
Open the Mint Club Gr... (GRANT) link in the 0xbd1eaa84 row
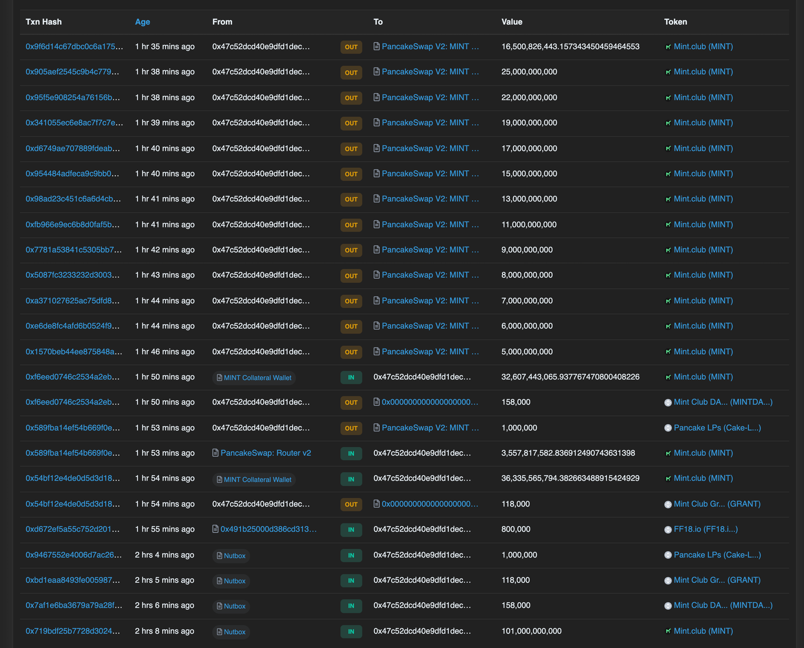[717, 580]
